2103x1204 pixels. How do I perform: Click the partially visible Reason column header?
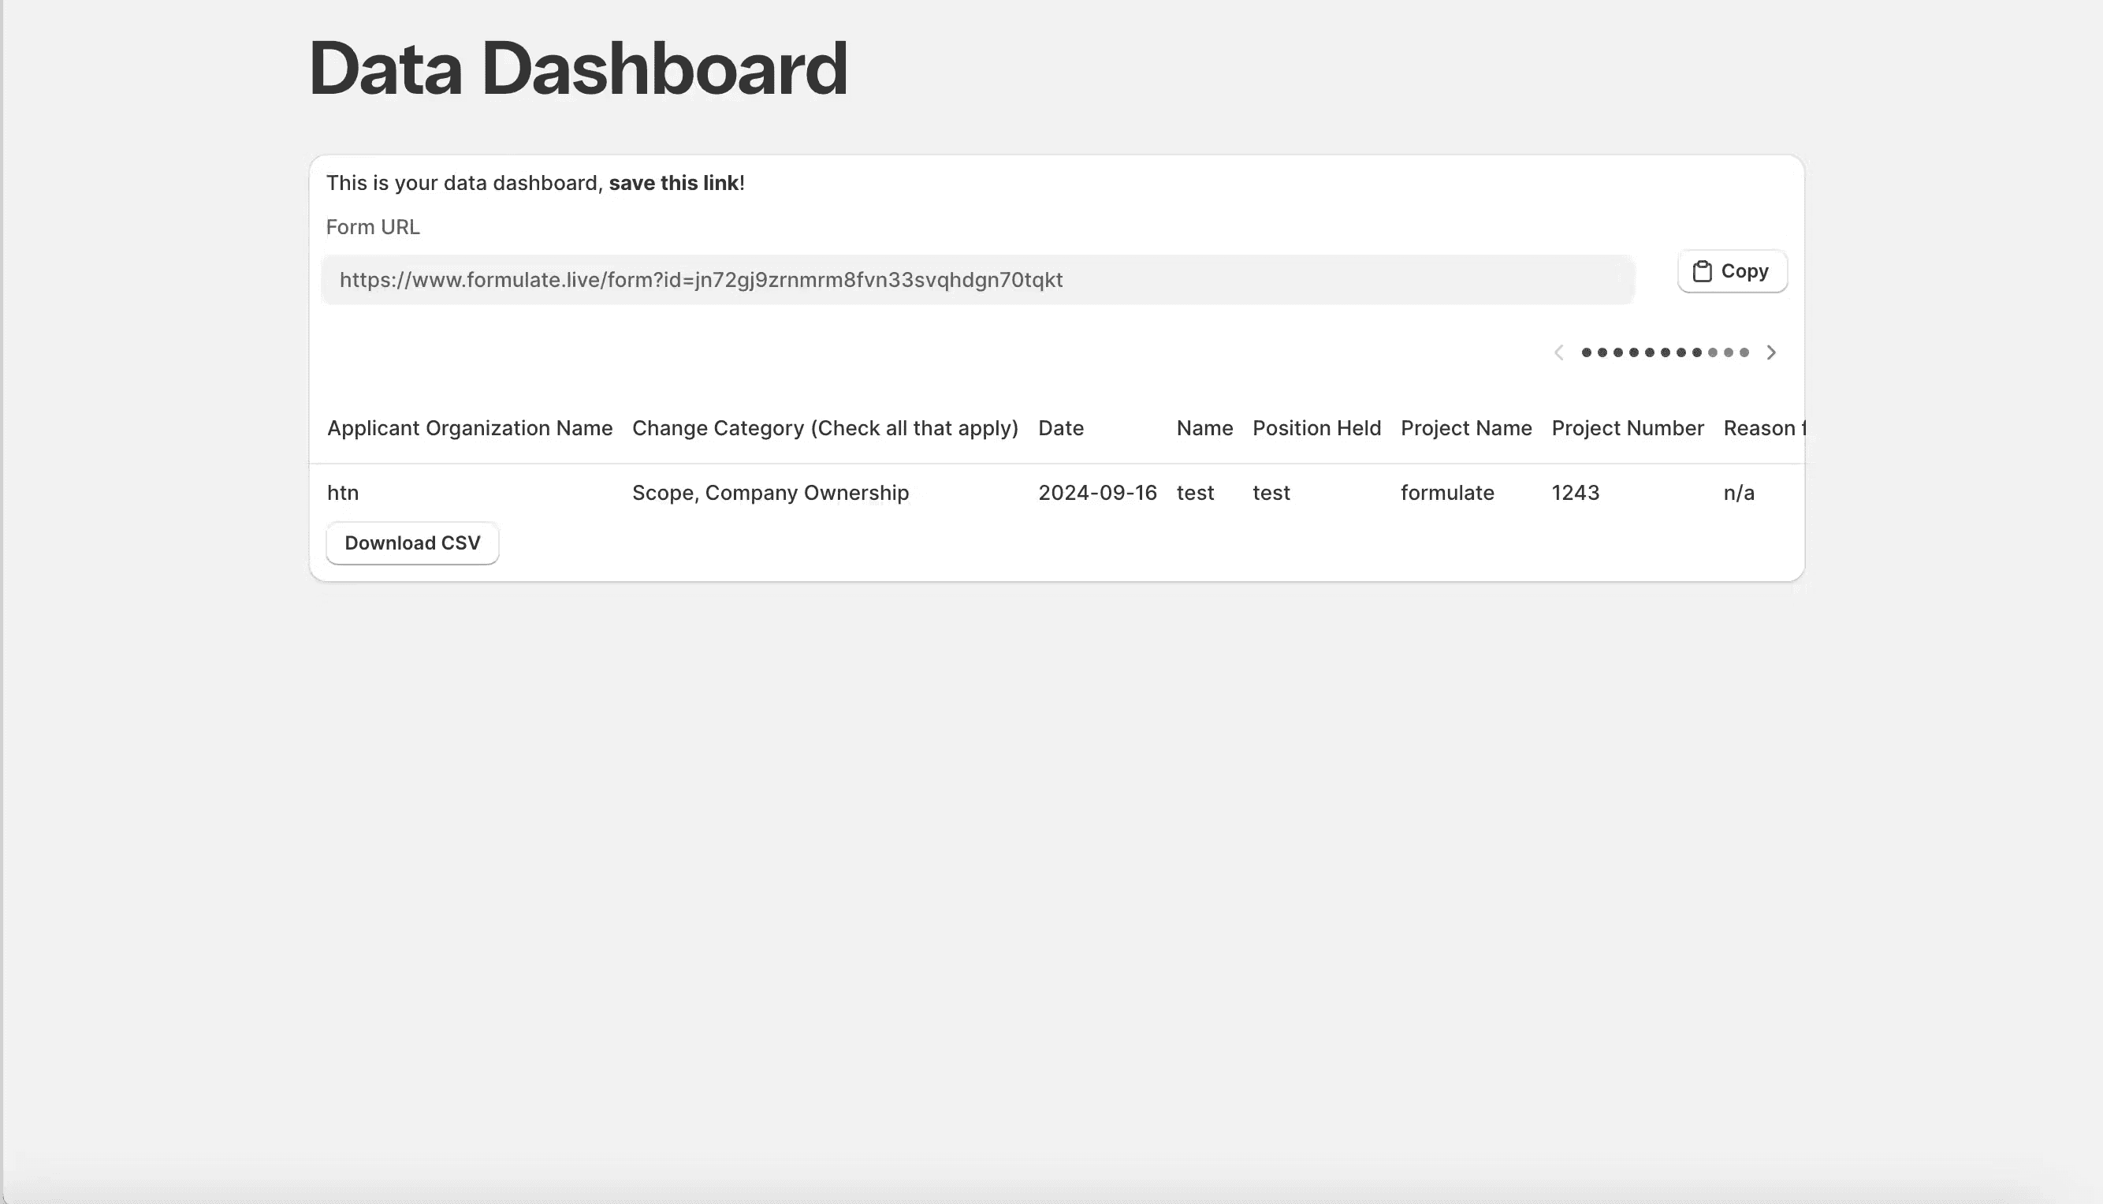click(x=1764, y=428)
